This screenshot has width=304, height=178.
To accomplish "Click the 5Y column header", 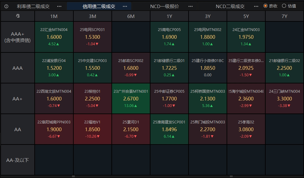I will tap(246, 16).
